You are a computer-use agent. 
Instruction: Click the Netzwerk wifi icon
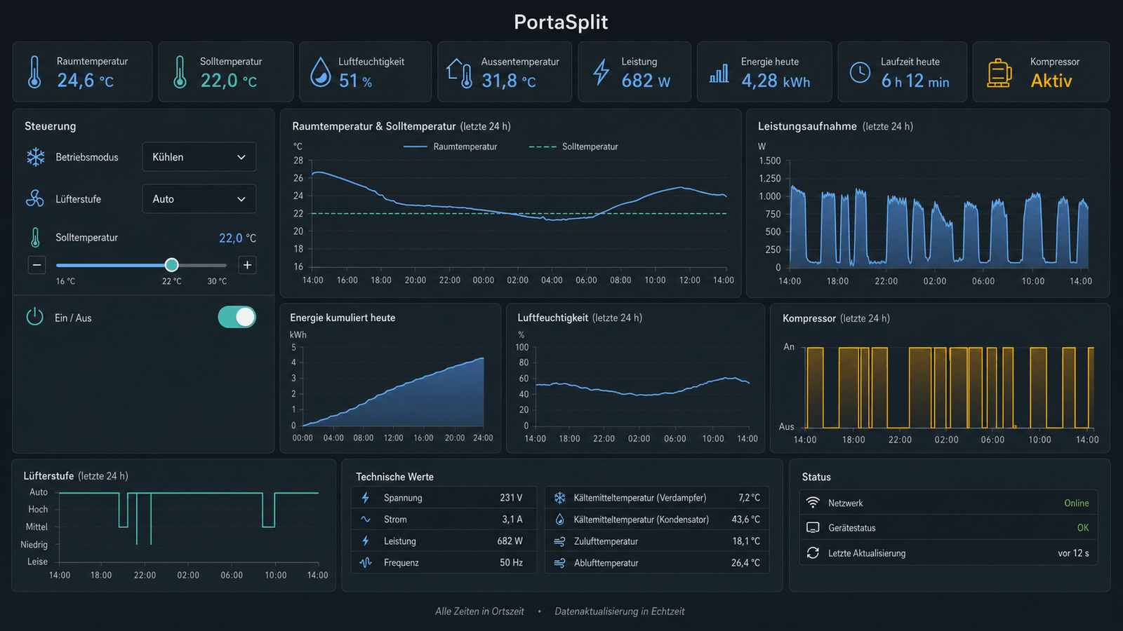pos(813,503)
